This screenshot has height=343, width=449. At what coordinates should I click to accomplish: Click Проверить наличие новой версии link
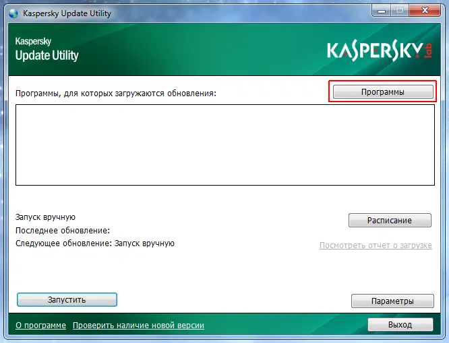[x=138, y=326]
